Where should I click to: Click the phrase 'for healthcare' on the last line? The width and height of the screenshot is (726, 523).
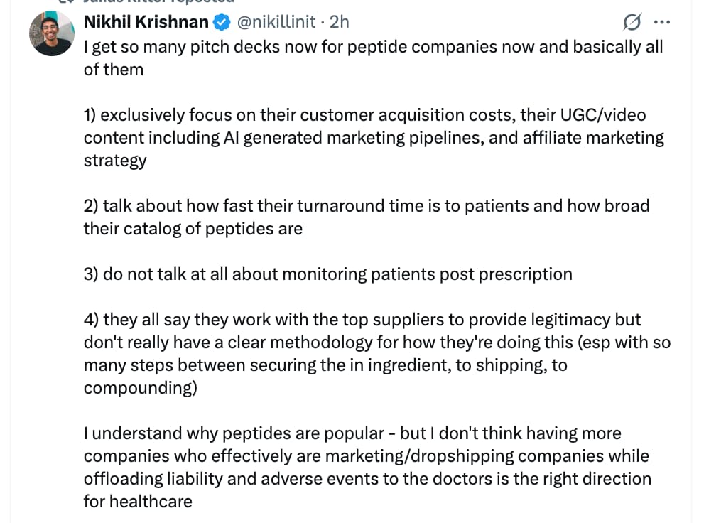pyautogui.click(x=138, y=502)
